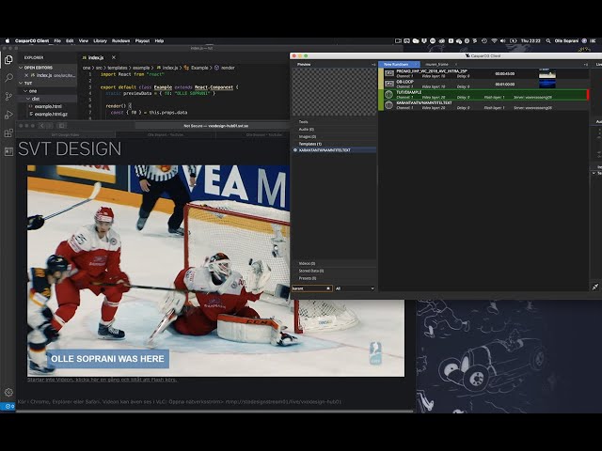Viewport: 602px width, 451px height.
Task: Open example.html in the file tree
Action: 48,106
